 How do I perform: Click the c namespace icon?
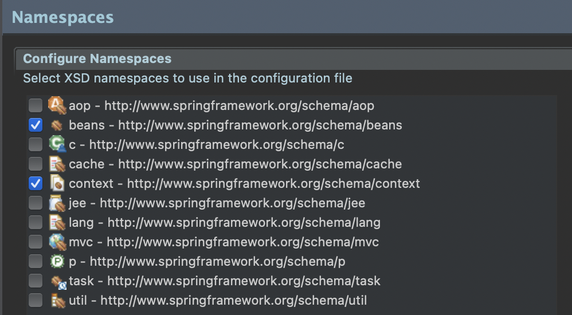pyautogui.click(x=58, y=144)
